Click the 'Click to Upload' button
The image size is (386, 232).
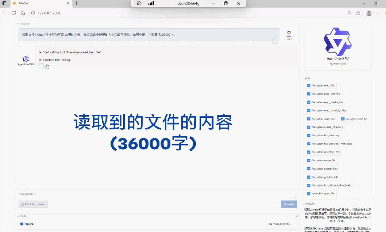pyautogui.click(x=33, y=204)
